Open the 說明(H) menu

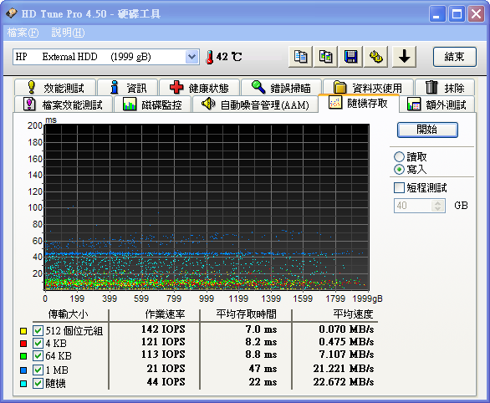tap(68, 33)
